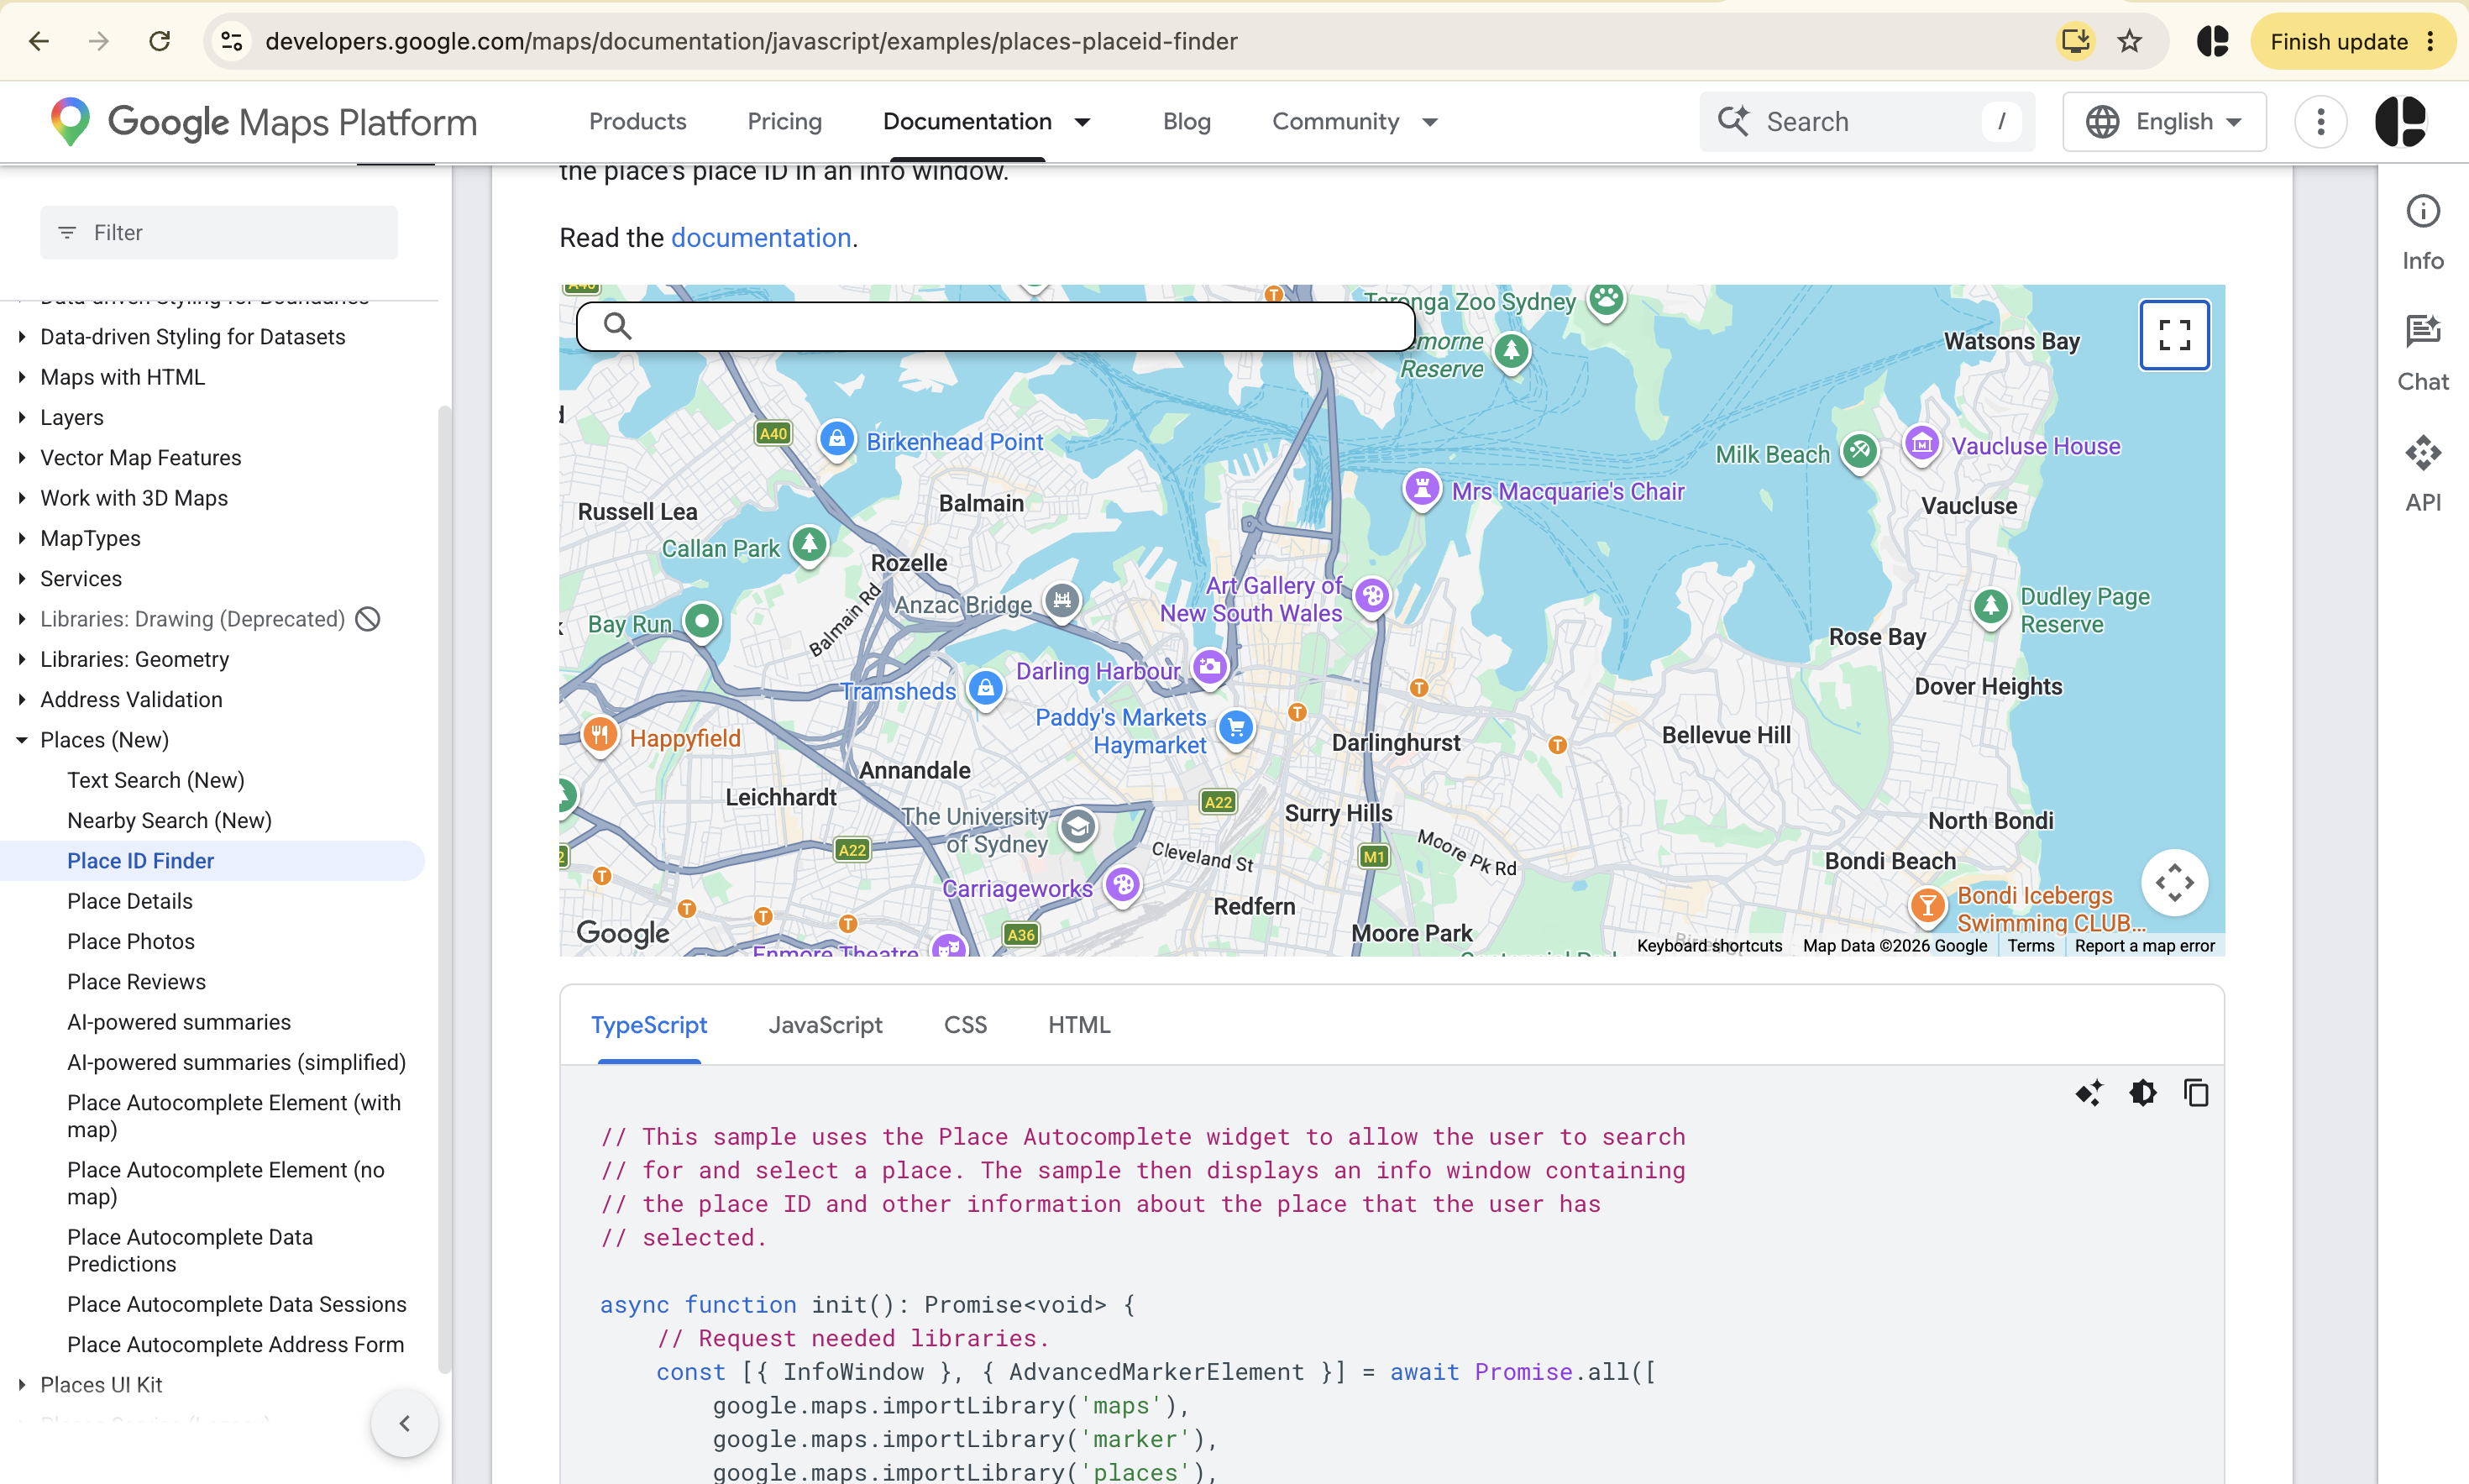Screen dimensions: 2469x1484
Task: Click the Google Maps Platform logo
Action: pyautogui.click(x=263, y=122)
